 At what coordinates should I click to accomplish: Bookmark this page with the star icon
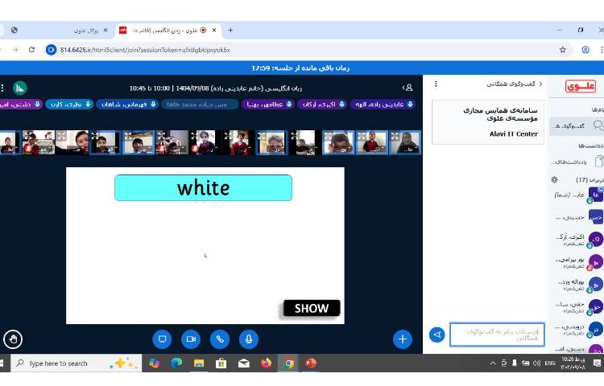[x=563, y=49]
